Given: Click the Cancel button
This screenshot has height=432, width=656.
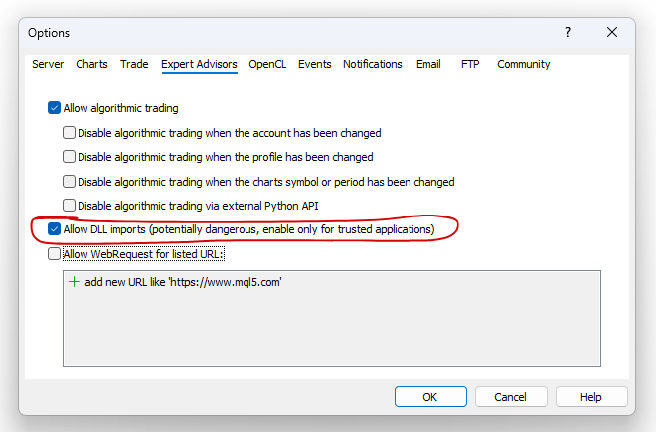Looking at the screenshot, I should 511,397.
